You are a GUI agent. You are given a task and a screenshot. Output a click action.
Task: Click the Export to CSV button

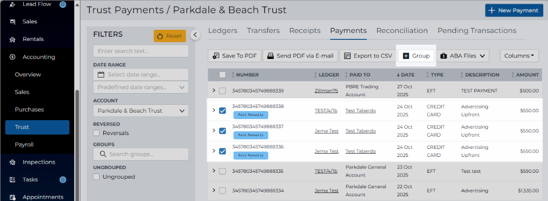[x=368, y=56]
